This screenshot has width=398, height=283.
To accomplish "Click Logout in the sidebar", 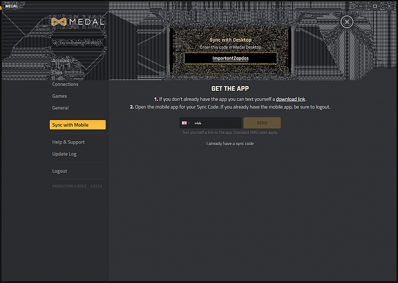I will 59,171.
